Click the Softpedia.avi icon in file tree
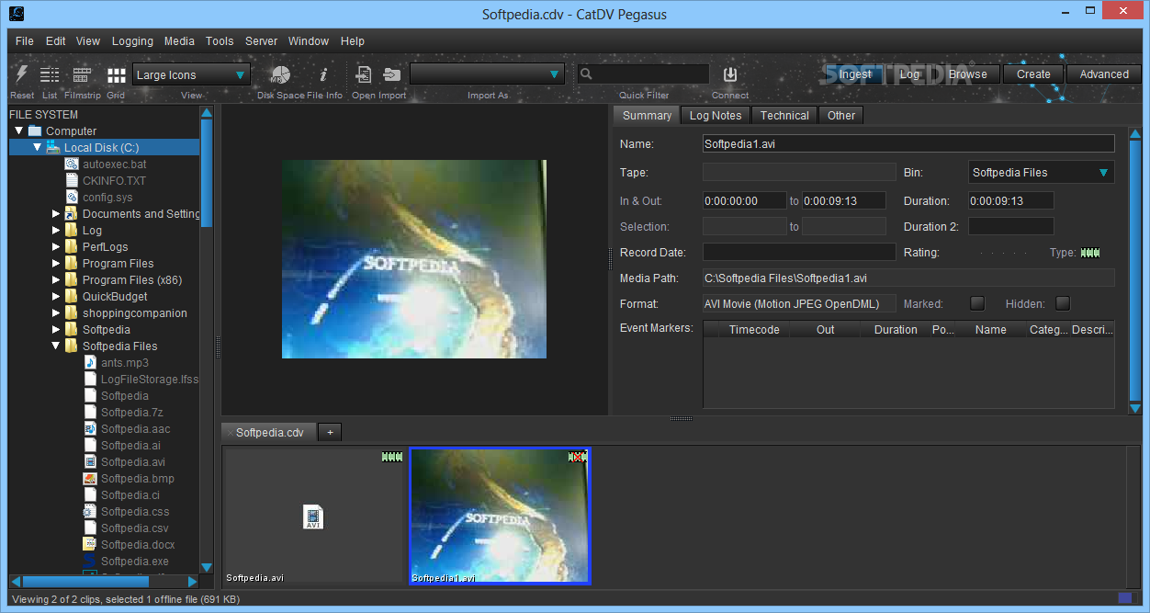 coord(90,461)
